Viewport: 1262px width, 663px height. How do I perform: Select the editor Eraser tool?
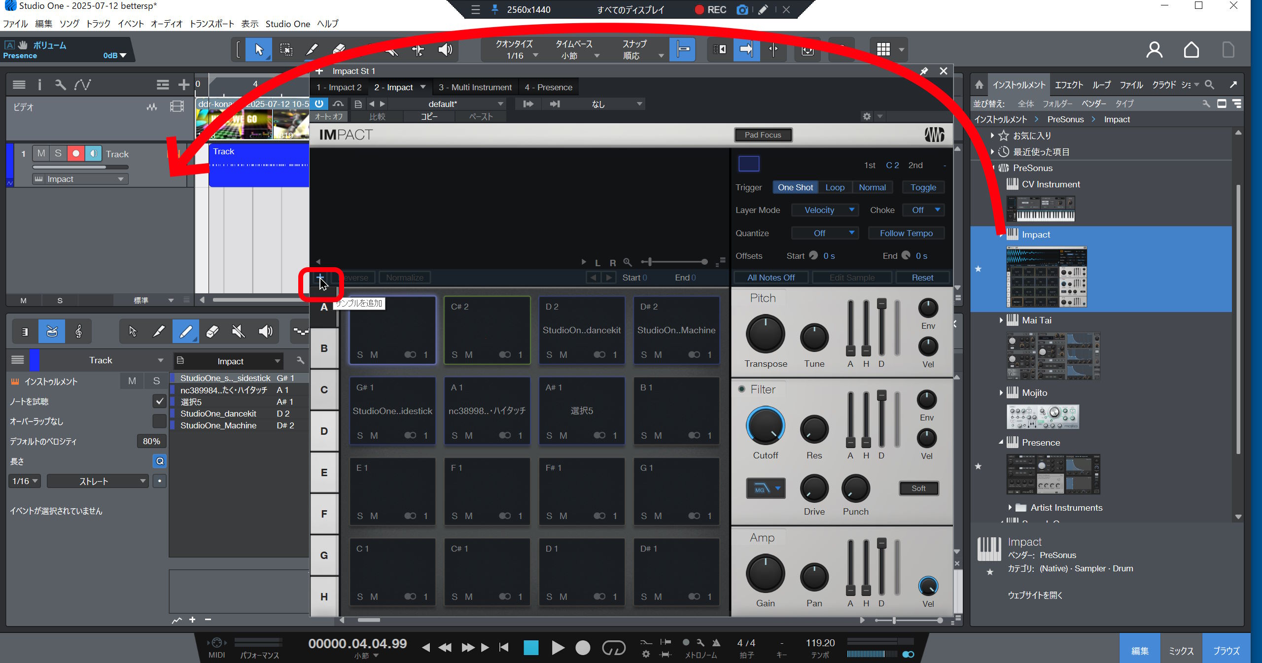(x=212, y=332)
